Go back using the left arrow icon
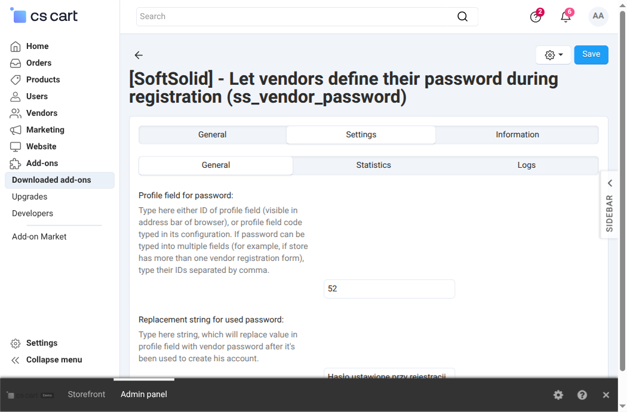This screenshot has width=627, height=412. 139,55
